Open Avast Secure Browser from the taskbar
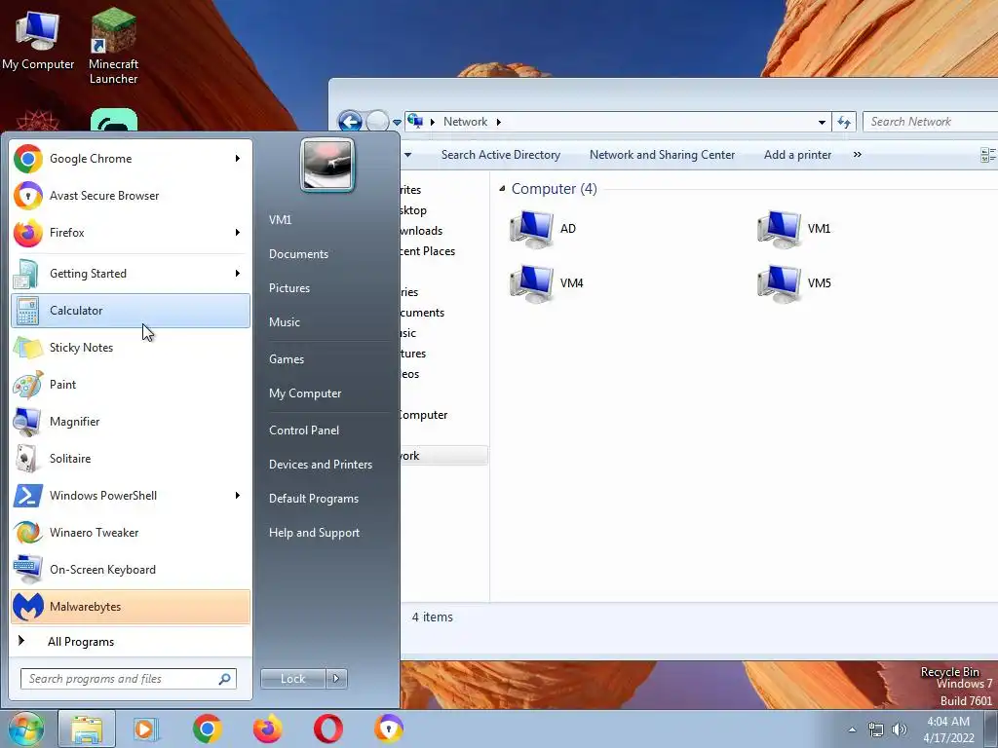This screenshot has height=748, width=998. pyautogui.click(x=388, y=729)
